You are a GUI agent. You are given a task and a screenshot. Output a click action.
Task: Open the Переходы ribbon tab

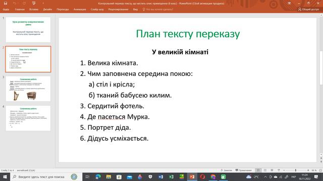(x=63, y=10)
